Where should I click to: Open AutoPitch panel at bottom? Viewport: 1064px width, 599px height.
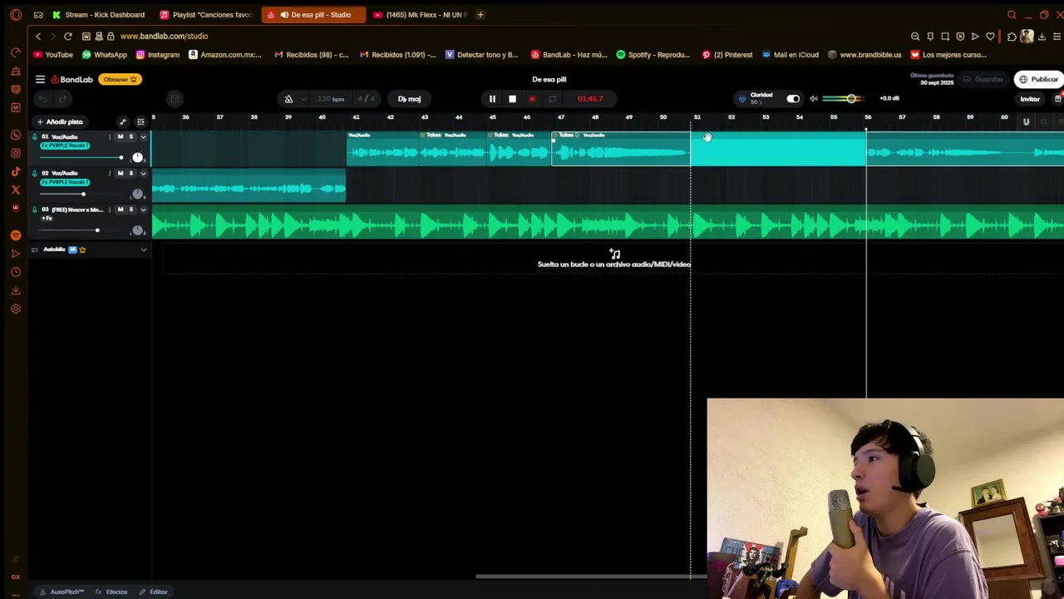63,592
